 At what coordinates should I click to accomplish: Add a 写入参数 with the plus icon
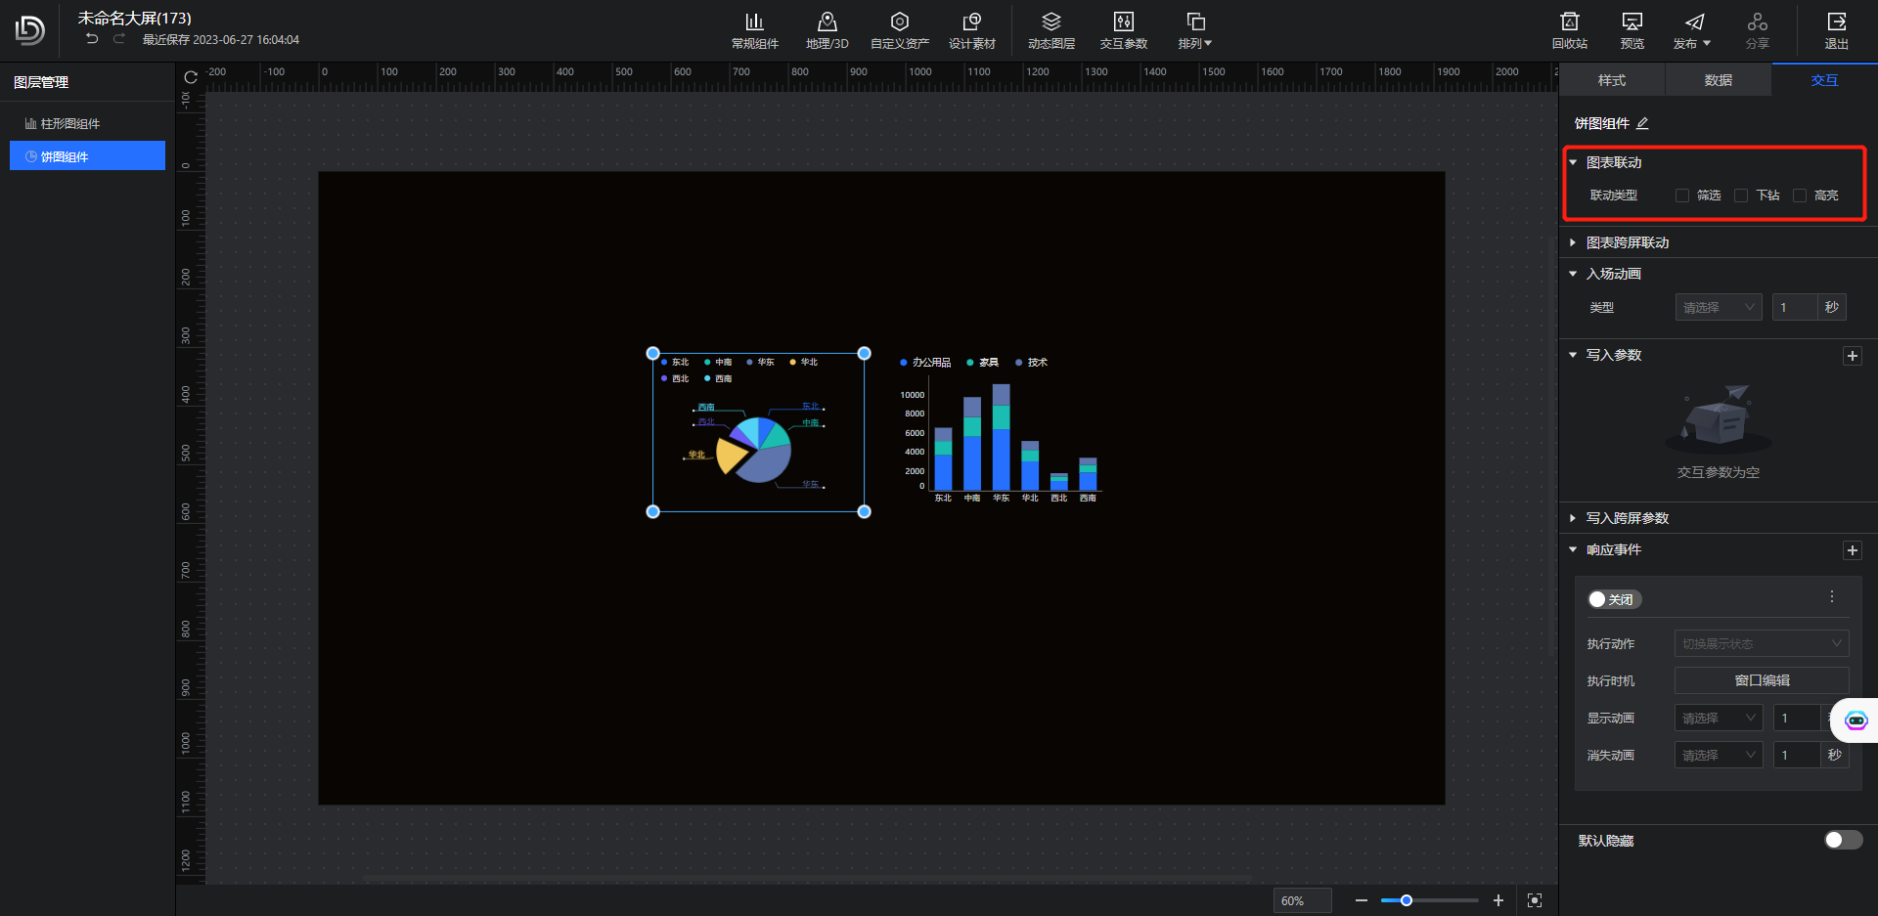tap(1852, 356)
